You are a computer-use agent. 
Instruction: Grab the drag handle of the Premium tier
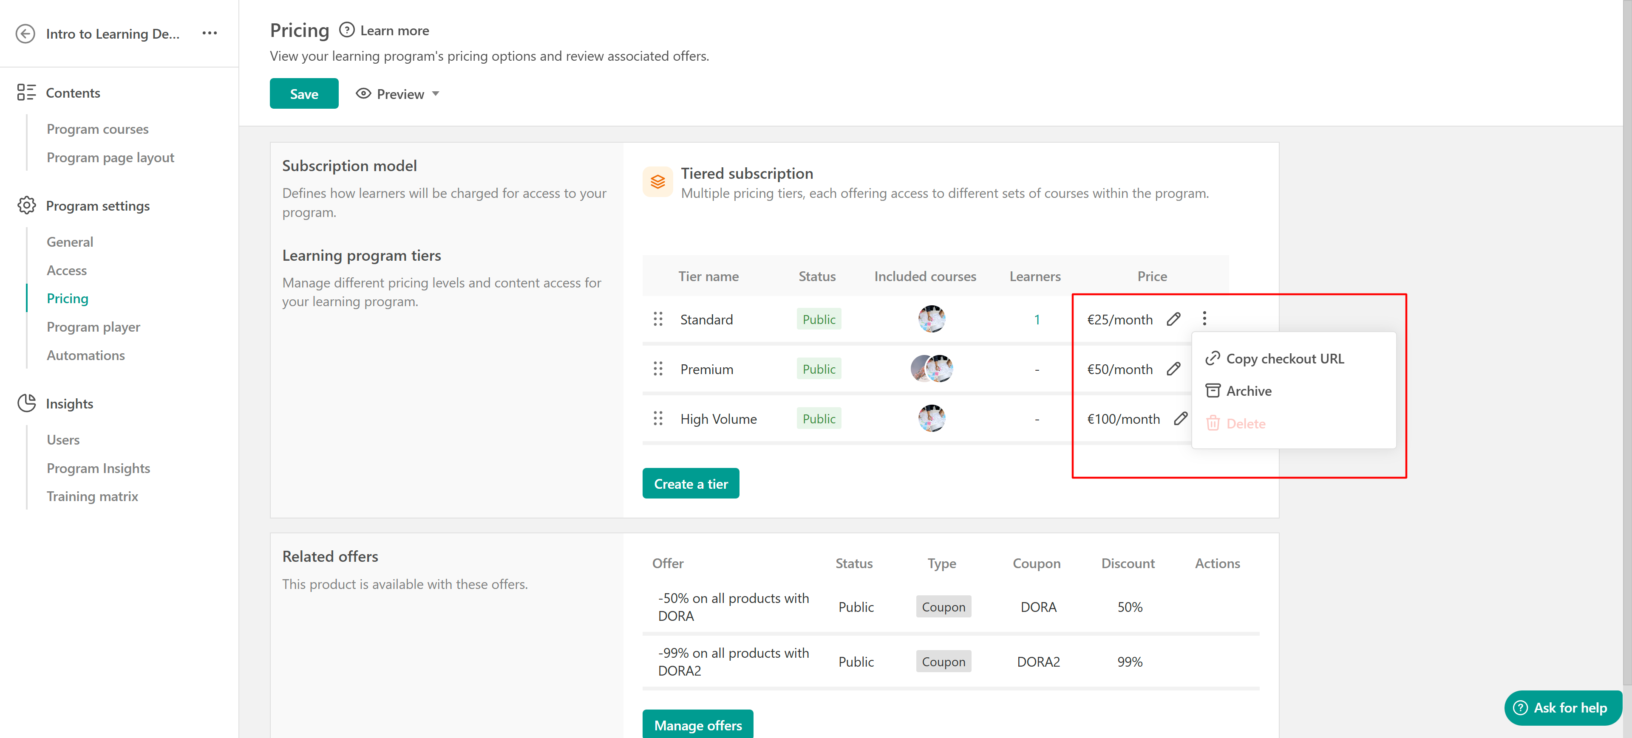coord(657,369)
